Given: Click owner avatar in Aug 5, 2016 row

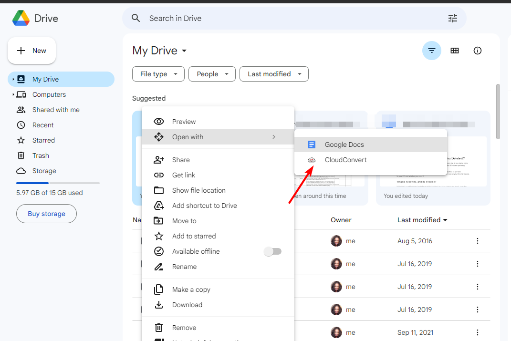Looking at the screenshot, I should 336,241.
